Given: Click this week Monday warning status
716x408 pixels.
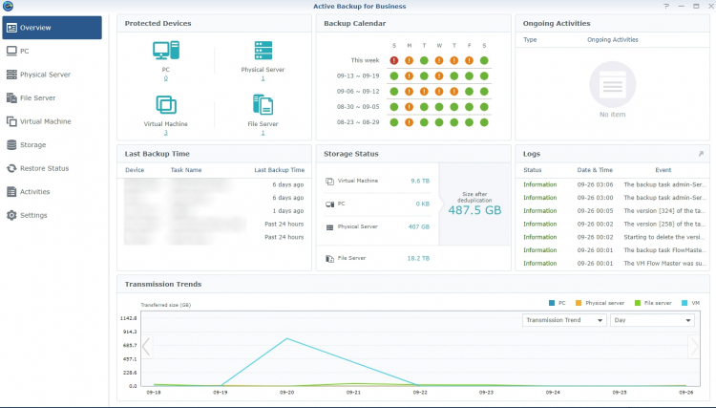Looking at the screenshot, I should [410, 60].
